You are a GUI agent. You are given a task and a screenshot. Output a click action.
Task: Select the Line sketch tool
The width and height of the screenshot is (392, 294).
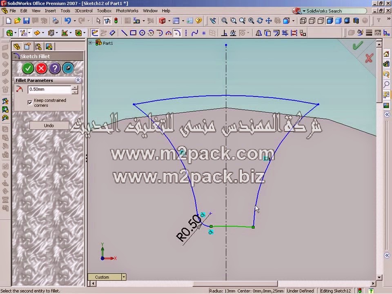(124, 33)
